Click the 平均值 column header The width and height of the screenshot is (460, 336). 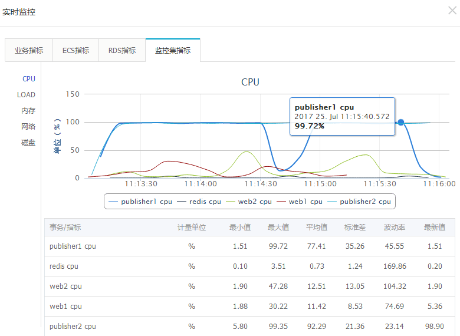[317, 227]
